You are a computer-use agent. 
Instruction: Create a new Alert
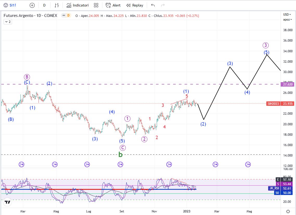tap(113, 5)
